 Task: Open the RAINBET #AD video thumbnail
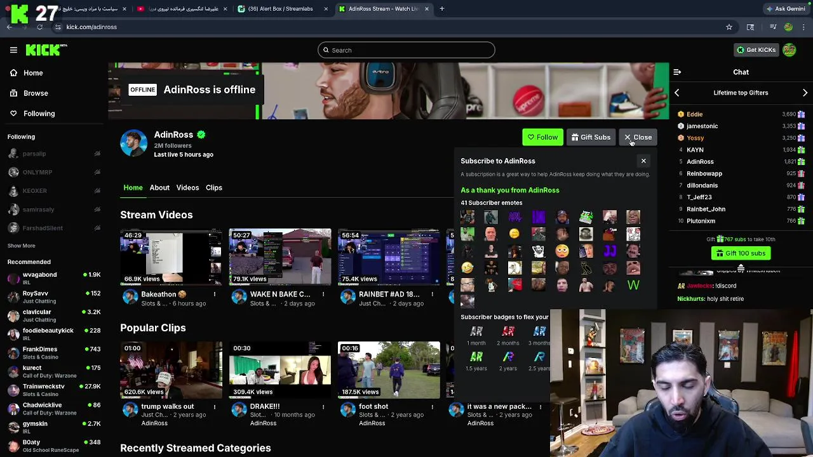[x=389, y=257]
